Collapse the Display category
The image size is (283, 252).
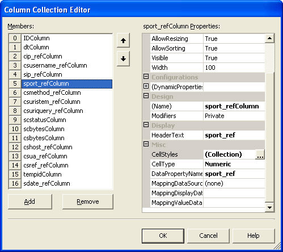click(x=146, y=125)
